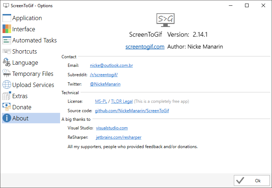Click the Shortcuts keyboard icon

(7, 51)
